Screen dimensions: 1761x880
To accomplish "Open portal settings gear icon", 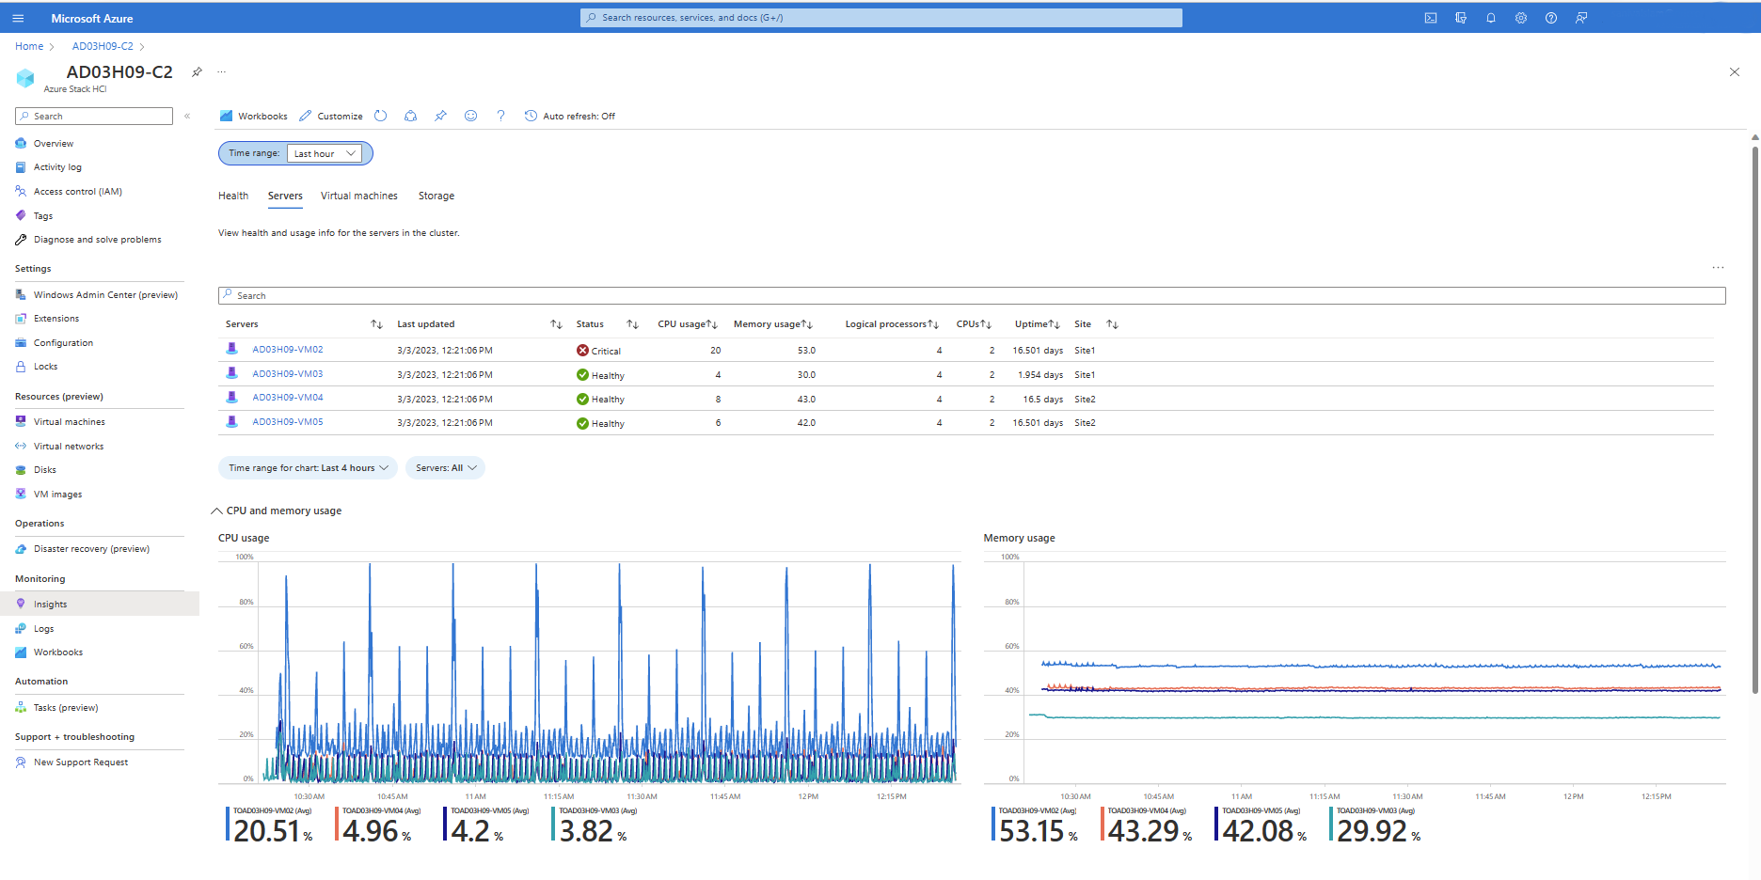I will click(x=1520, y=18).
